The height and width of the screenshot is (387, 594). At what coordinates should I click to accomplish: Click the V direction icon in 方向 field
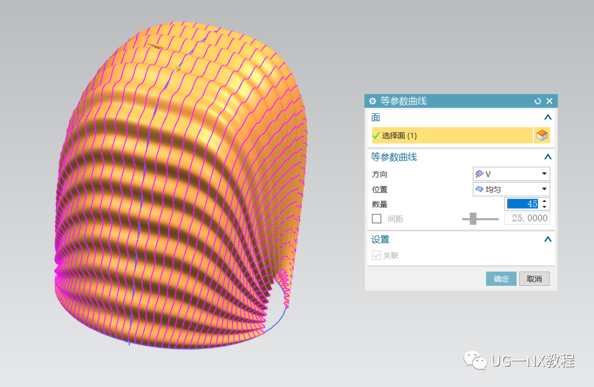pyautogui.click(x=479, y=174)
